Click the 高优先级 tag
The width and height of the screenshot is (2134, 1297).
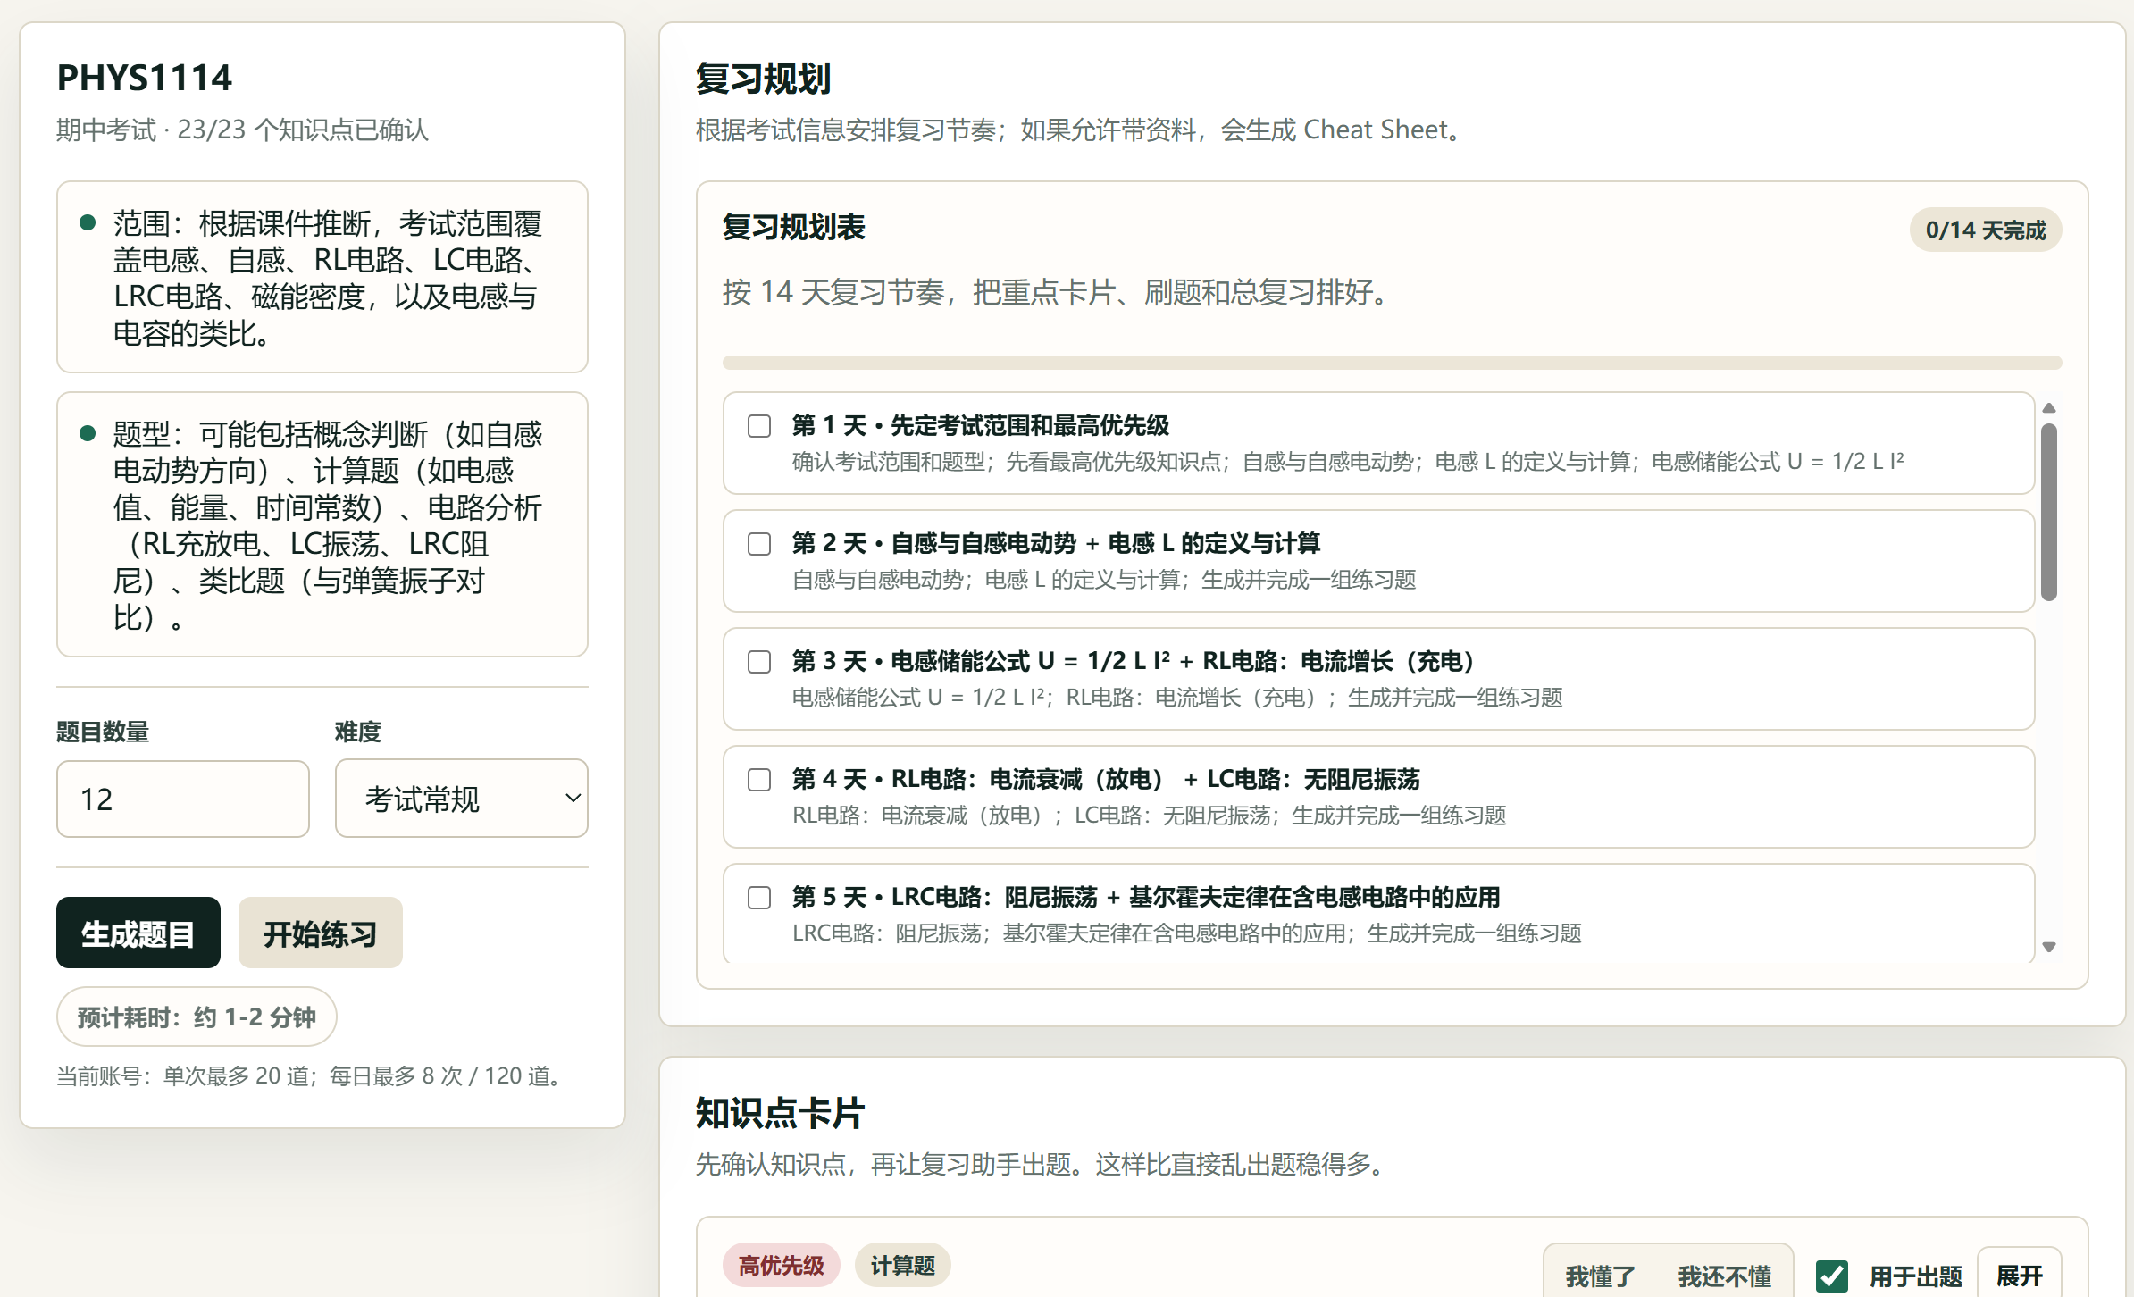point(781,1265)
